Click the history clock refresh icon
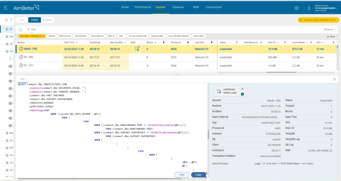341x181 pixels. (21, 30)
